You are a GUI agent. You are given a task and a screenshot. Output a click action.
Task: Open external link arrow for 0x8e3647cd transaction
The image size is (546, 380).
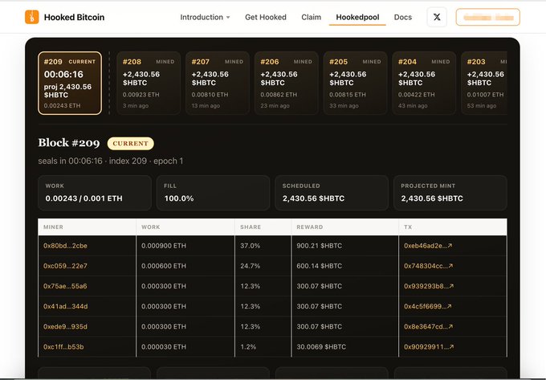pos(450,326)
